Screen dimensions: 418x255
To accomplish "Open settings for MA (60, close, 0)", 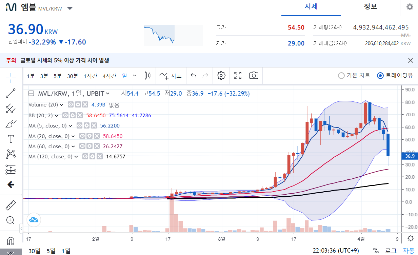I will click(89, 146).
